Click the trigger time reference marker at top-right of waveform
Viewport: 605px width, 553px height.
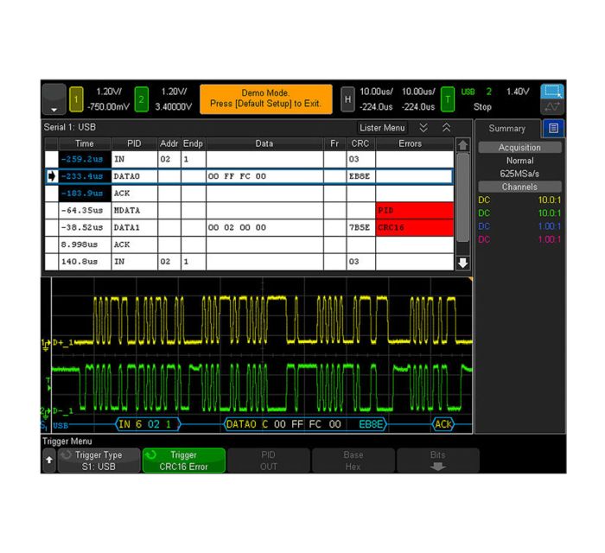[x=470, y=279]
